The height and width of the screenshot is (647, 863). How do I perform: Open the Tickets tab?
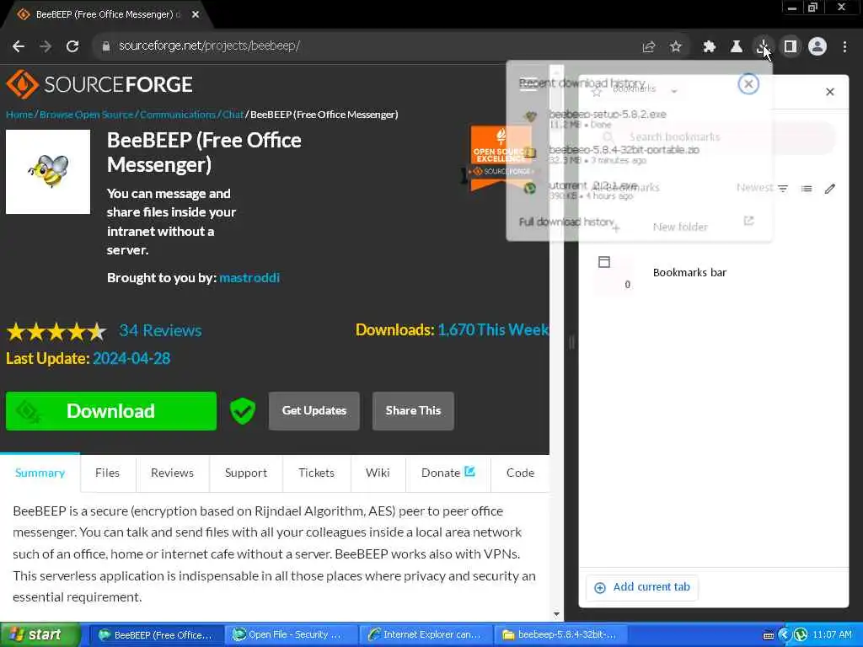pos(317,473)
